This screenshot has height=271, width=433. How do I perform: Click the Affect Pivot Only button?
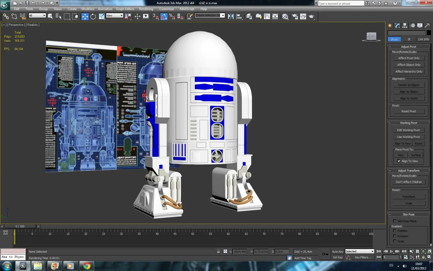tap(409, 58)
